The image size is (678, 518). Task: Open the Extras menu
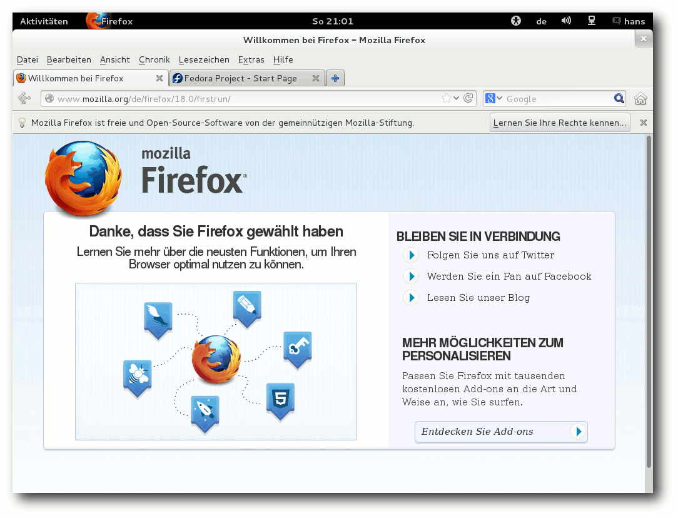251,59
